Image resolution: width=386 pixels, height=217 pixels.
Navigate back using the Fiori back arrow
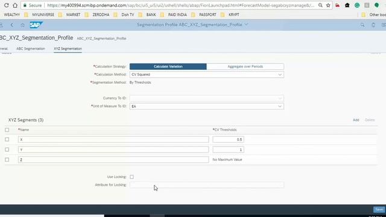(12, 25)
